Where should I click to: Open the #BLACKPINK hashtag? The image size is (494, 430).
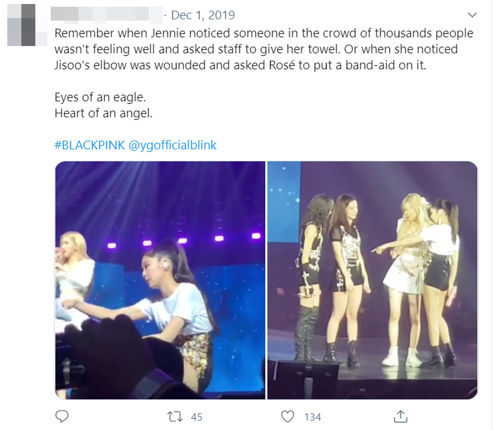click(x=89, y=145)
